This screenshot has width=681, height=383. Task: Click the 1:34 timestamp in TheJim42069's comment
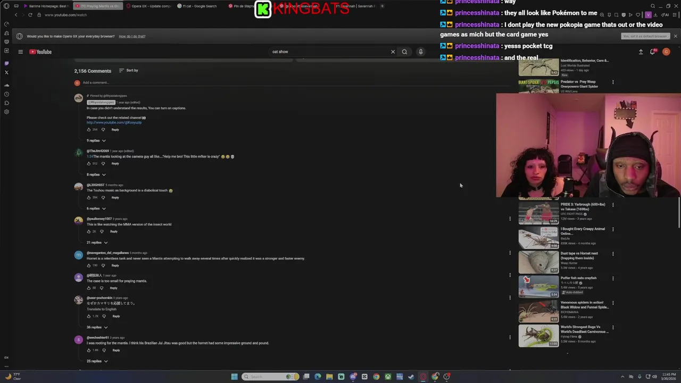89,156
